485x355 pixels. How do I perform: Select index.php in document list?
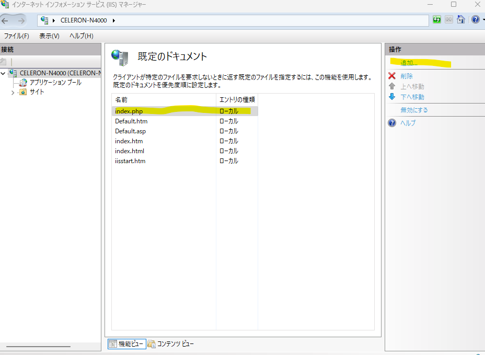point(185,111)
